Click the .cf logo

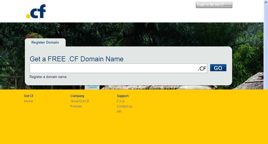pyautogui.click(x=36, y=11)
